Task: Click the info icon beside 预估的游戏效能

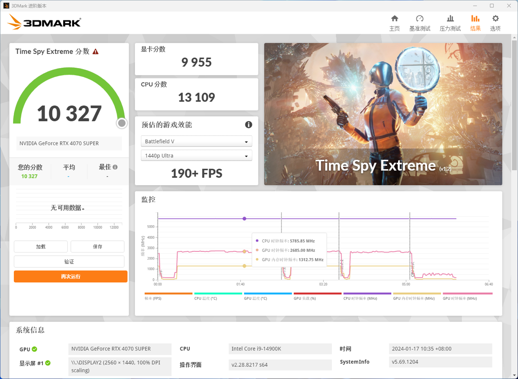Action: coord(248,125)
